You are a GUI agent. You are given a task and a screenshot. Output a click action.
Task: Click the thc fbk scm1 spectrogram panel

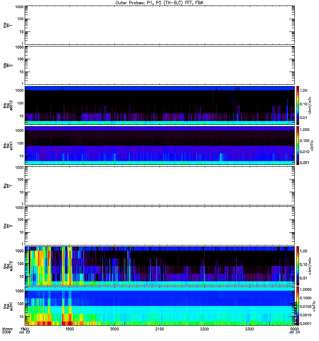(160, 306)
